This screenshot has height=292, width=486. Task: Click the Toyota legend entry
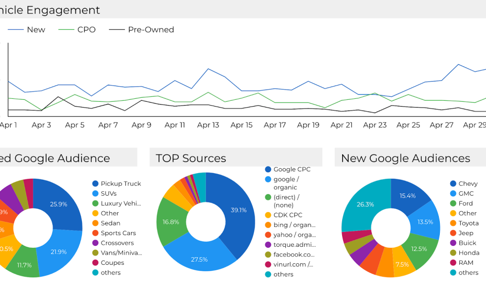point(469,223)
